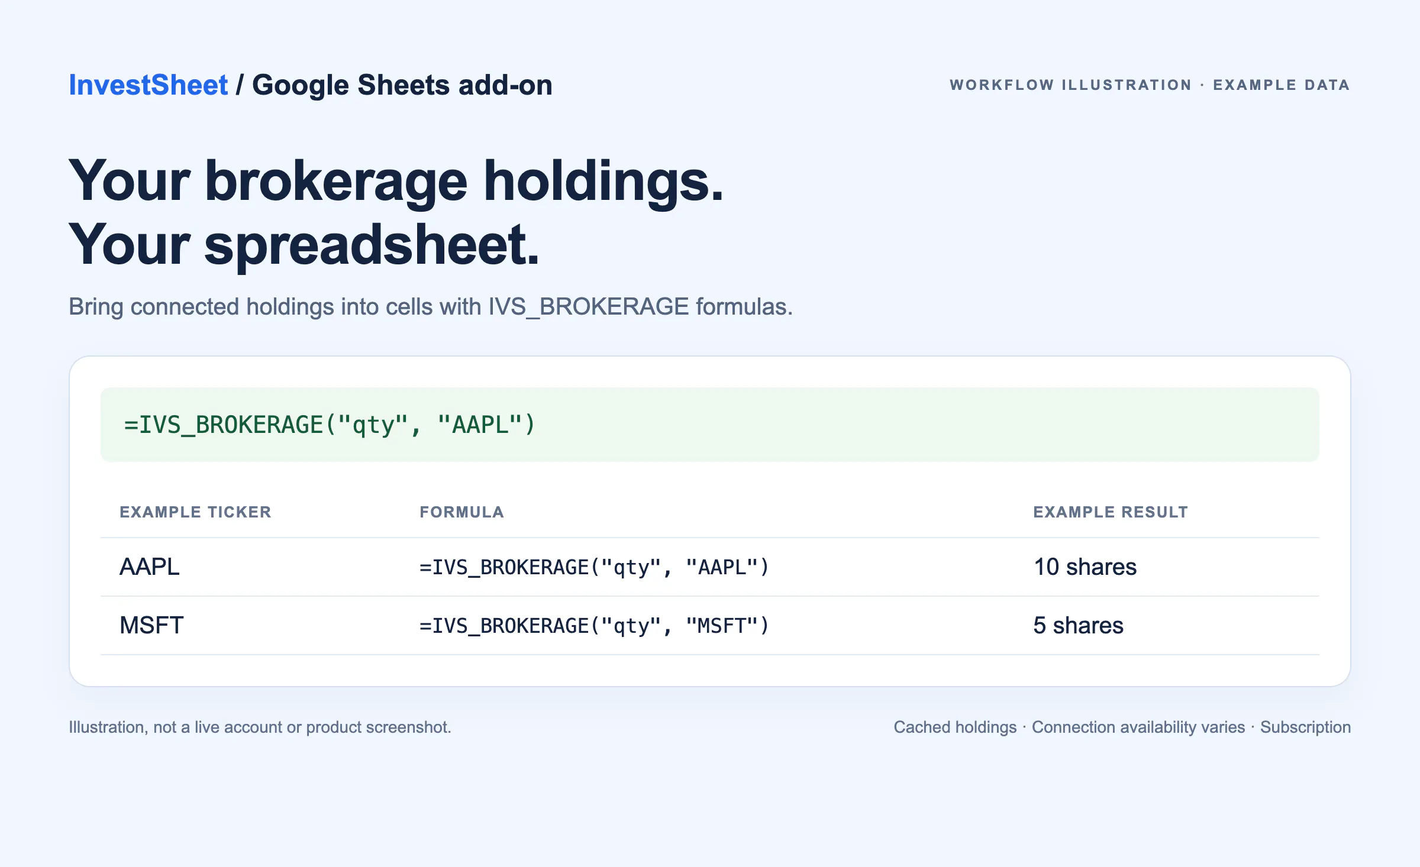Viewport: 1420px width, 867px height.
Task: Click the 'Illustration, not a live account' disclaimer
Action: (260, 727)
